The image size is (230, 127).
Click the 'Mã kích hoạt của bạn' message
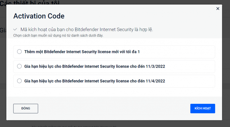[86, 29]
